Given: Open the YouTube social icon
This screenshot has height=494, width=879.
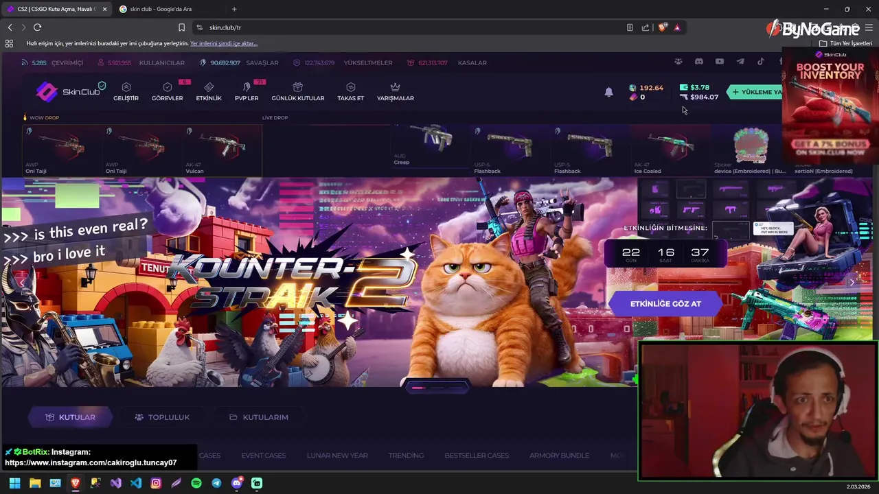Looking at the screenshot, I should pyautogui.click(x=719, y=62).
